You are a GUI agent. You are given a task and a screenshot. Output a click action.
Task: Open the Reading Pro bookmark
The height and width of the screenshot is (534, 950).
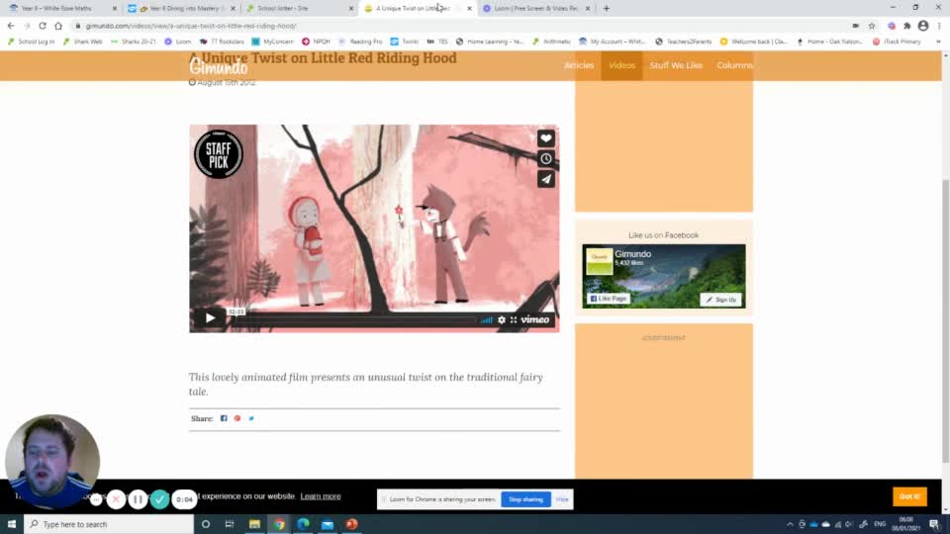(360, 42)
